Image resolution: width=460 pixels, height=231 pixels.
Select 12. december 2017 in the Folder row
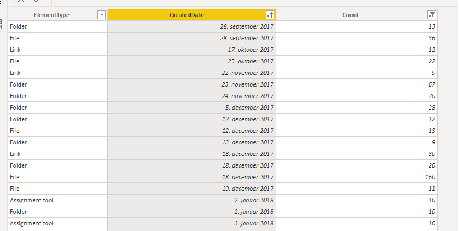point(192,119)
